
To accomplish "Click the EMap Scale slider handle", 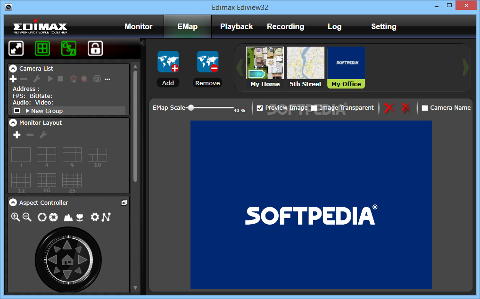I will tap(191, 108).
